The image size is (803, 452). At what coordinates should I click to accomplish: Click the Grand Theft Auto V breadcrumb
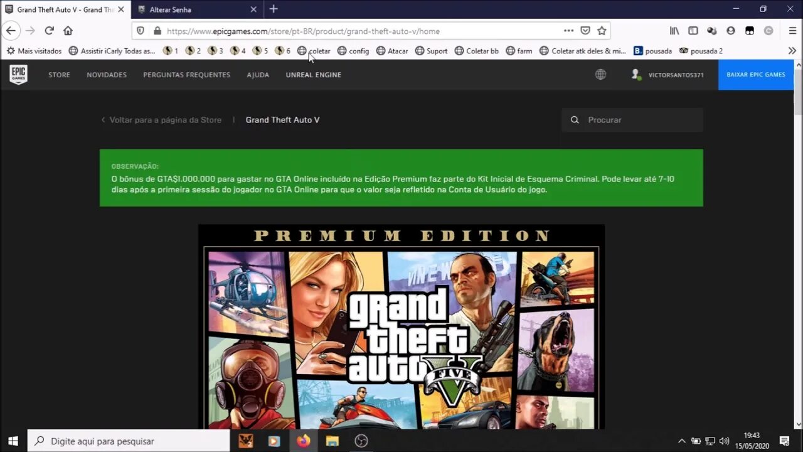click(x=282, y=120)
